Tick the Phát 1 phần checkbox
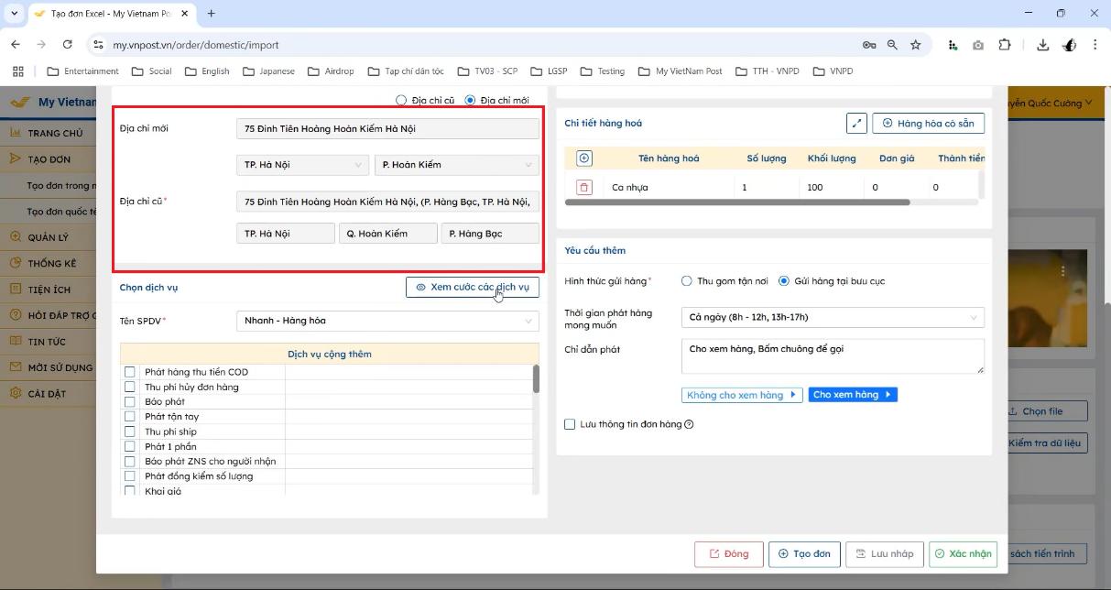Screen dimensions: 1111x590 click(130, 446)
